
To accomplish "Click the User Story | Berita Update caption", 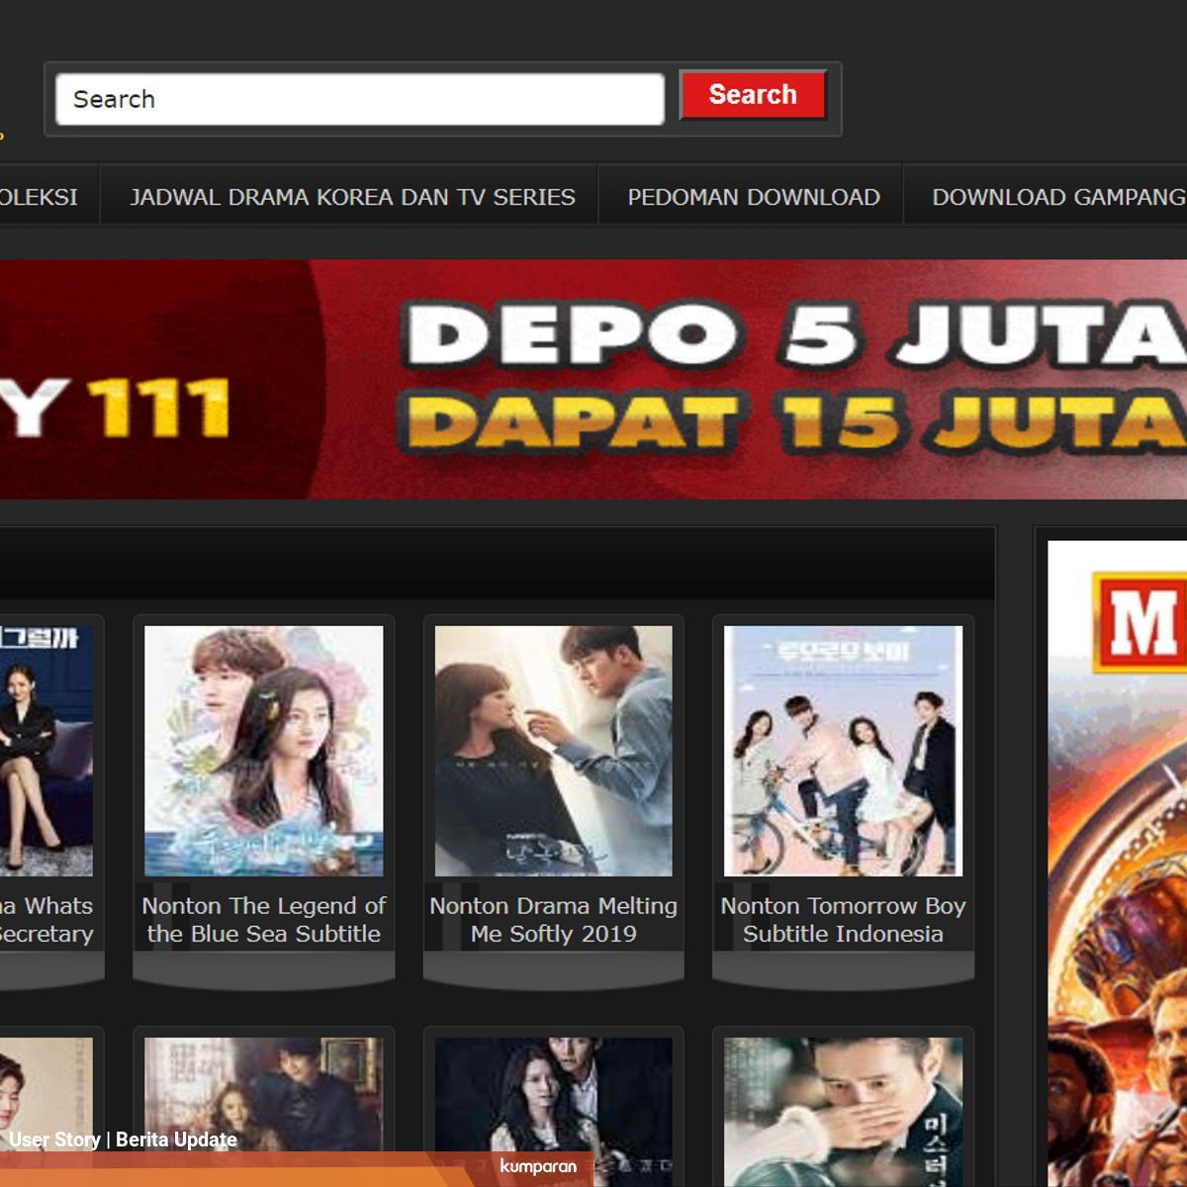I will [x=123, y=1140].
